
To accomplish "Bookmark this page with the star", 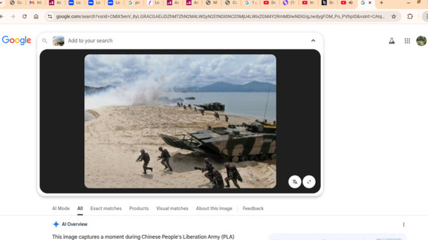I will pyautogui.click(x=394, y=17).
